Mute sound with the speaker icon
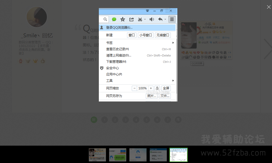 click(x=152, y=19)
